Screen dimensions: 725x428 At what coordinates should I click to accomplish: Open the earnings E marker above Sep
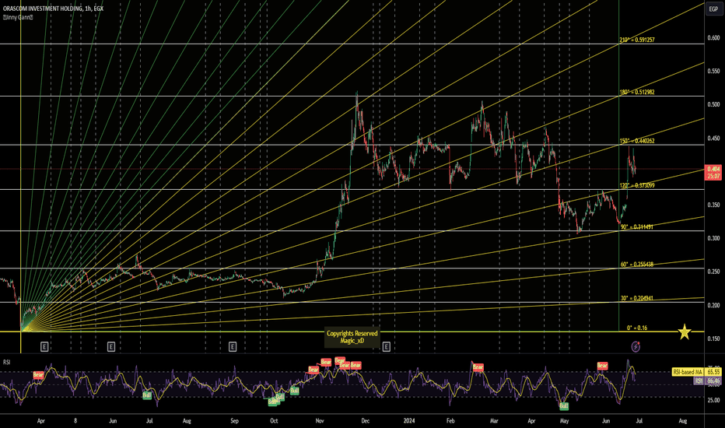[x=233, y=346]
